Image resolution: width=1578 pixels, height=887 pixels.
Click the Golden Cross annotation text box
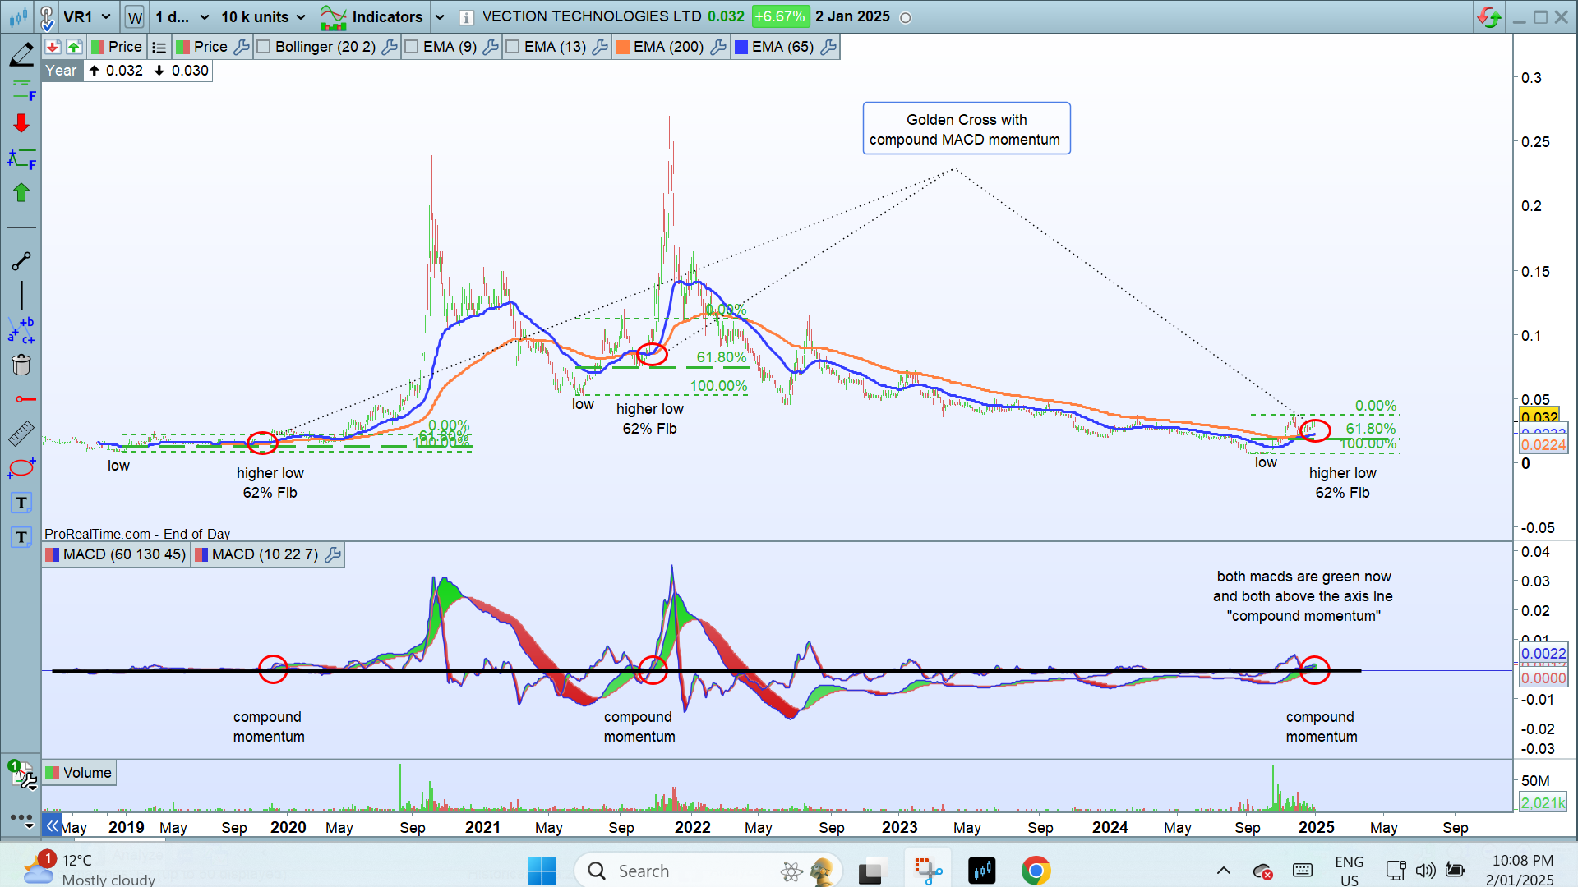point(966,129)
